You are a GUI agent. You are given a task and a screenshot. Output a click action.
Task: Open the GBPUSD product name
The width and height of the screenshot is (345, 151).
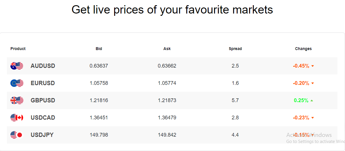[43, 100]
